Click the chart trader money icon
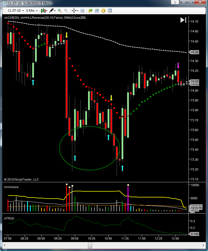The image size is (208, 251). click(x=90, y=11)
